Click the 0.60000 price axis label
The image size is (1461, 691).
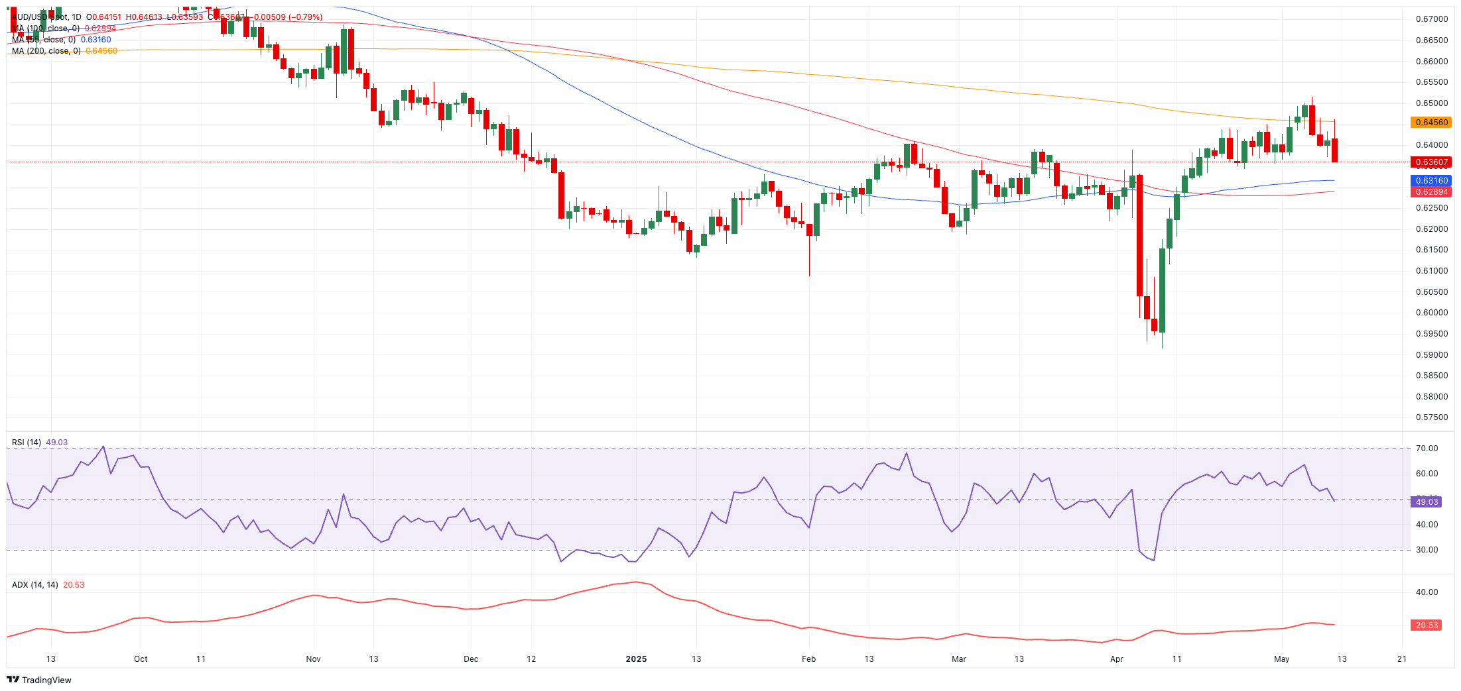(x=1431, y=313)
